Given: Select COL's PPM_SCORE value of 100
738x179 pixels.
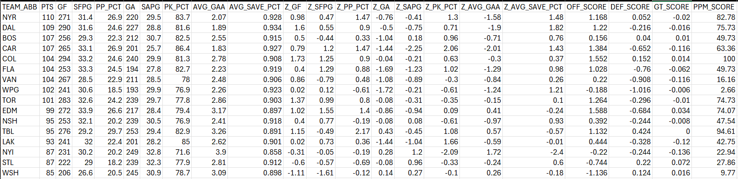Looking at the screenshot, I should (x=714, y=59).
